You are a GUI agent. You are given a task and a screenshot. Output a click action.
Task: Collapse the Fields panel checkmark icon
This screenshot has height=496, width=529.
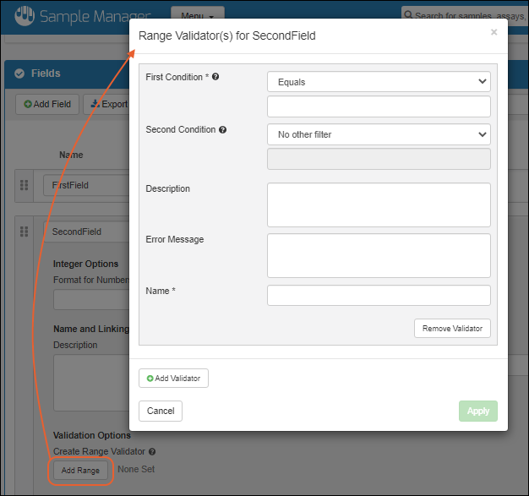[x=19, y=74]
